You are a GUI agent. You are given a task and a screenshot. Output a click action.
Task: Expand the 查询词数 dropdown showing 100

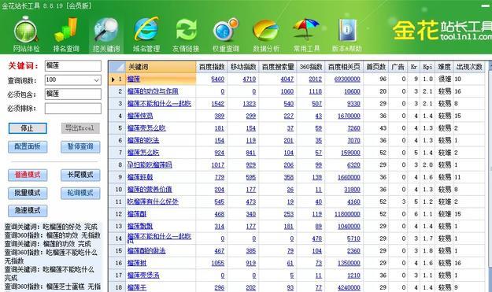[x=96, y=80]
